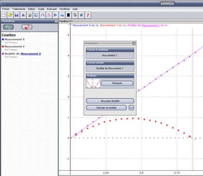Open the Fenêtres menu
The width and height of the screenshot is (203, 176).
click(64, 9)
